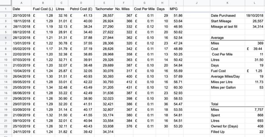Click the 'No. Miles' header cell
The image size is (265, 137).
[x=124, y=9]
